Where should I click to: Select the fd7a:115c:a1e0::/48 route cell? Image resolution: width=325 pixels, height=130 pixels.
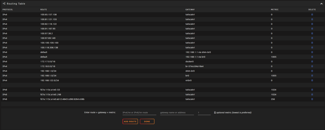[x=51, y=94]
